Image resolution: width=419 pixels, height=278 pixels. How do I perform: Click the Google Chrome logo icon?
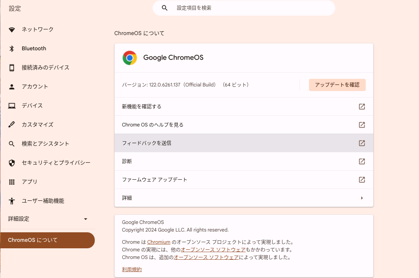pyautogui.click(x=130, y=58)
